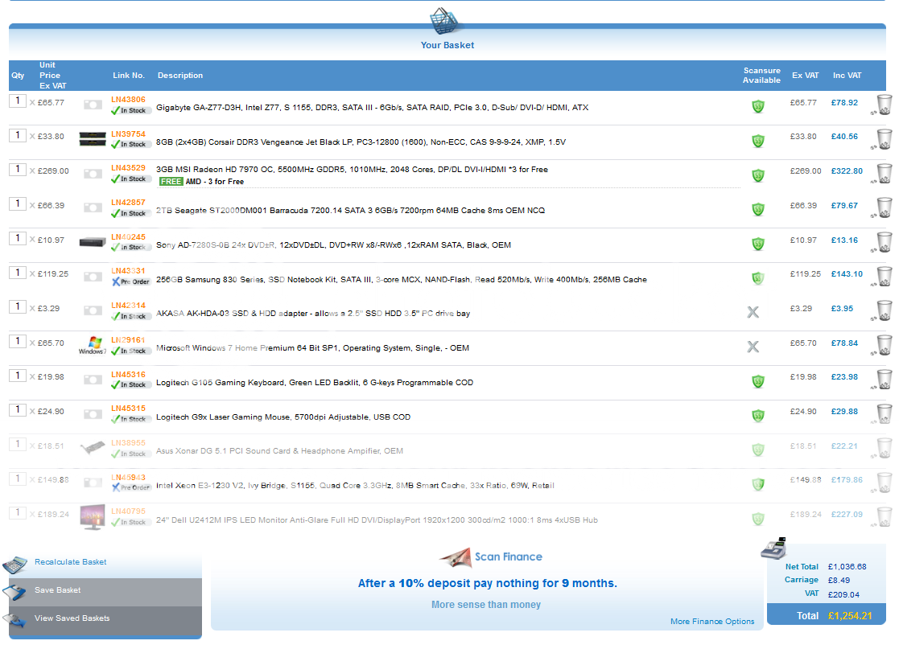This screenshot has height=649, width=899.
Task: Click the Scan Finance logo
Action: point(491,557)
